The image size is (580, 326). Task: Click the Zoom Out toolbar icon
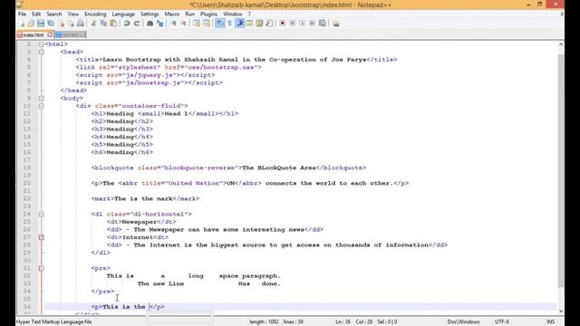[183, 24]
